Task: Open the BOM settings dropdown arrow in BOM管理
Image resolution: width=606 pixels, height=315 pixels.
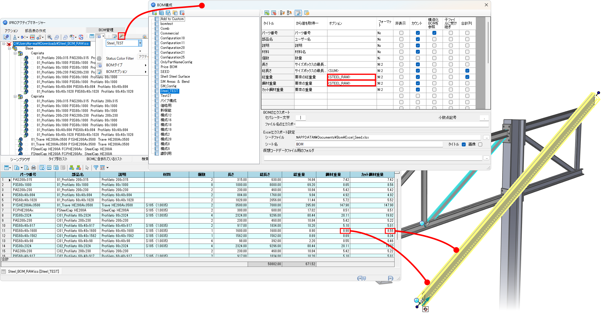Action: pos(103,36)
